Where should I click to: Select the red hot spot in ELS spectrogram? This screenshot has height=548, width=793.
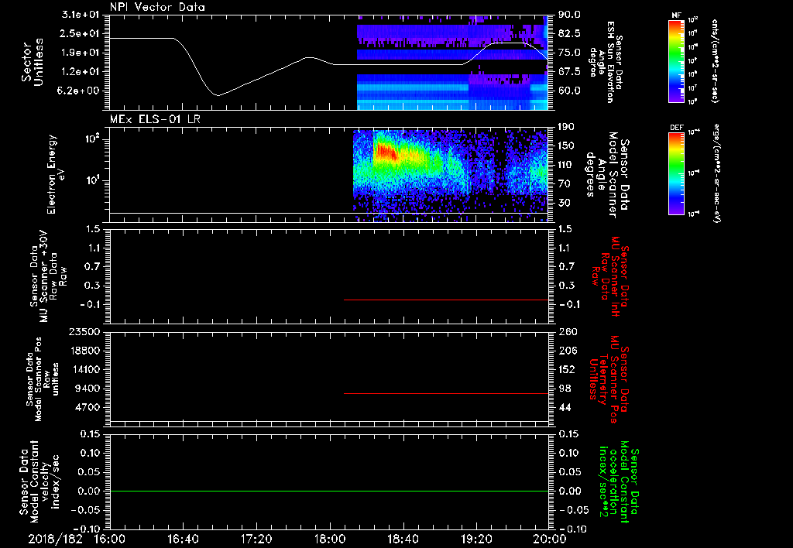point(386,152)
